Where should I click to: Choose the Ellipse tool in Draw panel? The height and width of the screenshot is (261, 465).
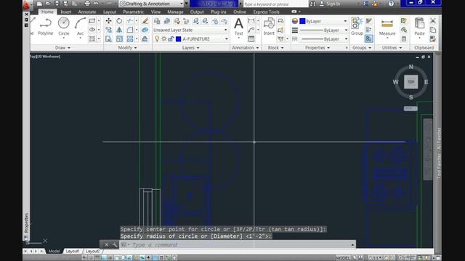point(92,30)
